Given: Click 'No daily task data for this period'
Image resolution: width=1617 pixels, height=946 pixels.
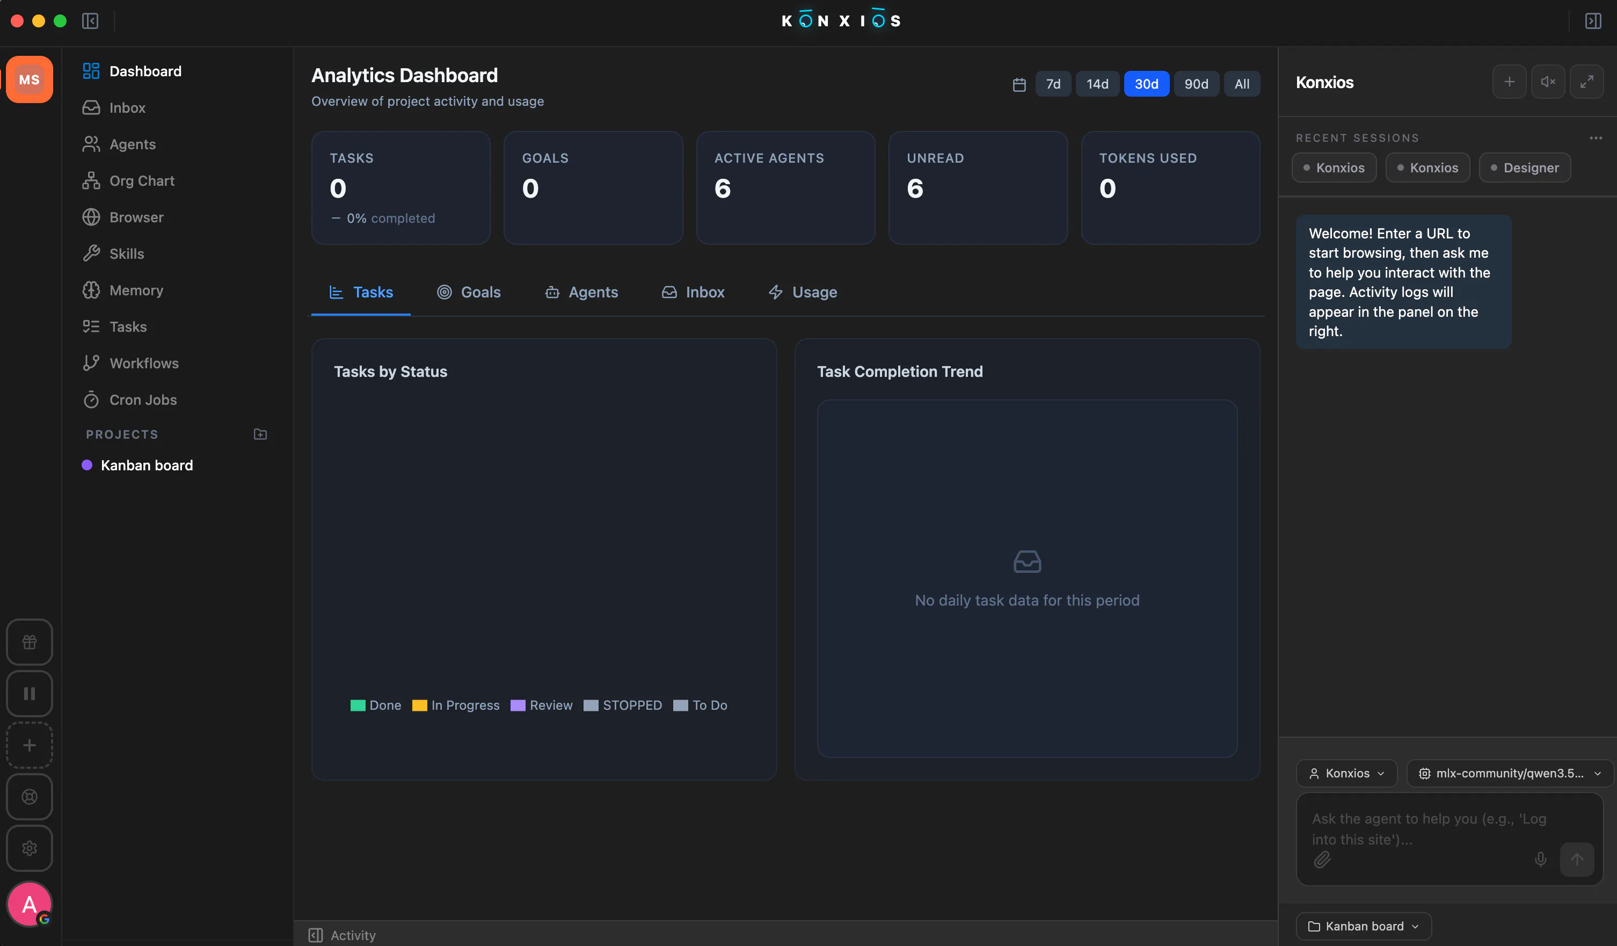Looking at the screenshot, I should pyautogui.click(x=1026, y=601).
